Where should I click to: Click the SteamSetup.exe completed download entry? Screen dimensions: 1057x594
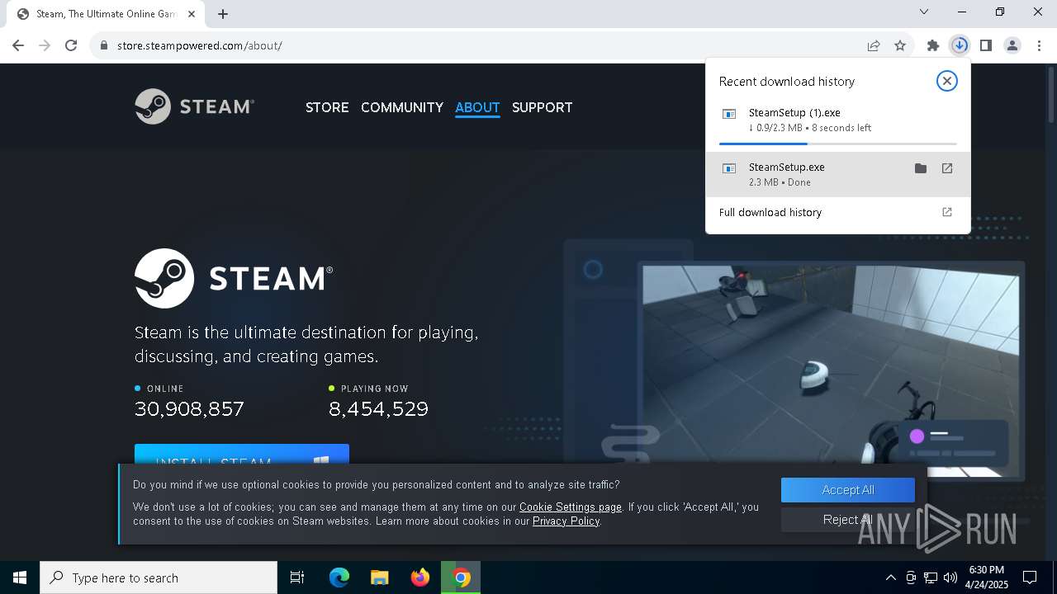[x=837, y=174]
